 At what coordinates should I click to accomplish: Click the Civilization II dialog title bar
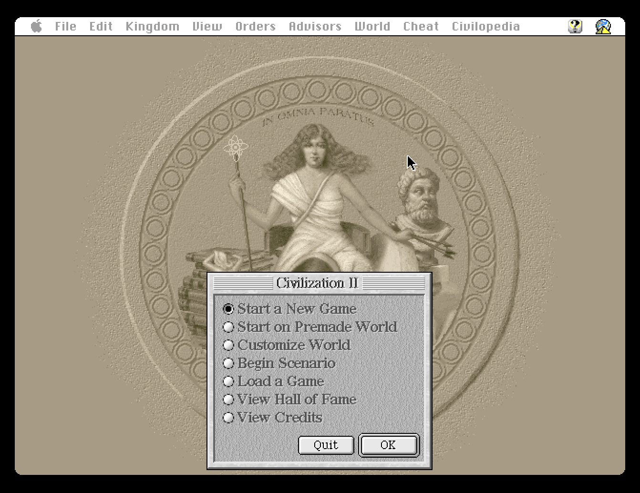(319, 283)
